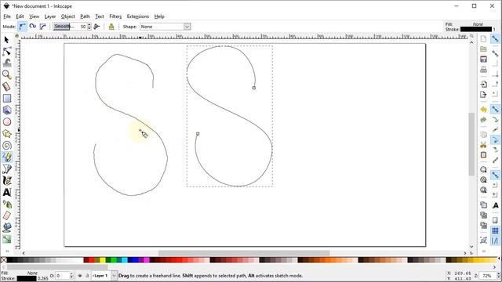This screenshot has width=502, height=282.
Task: Click the X no-paint swatch
Action: [3, 260]
